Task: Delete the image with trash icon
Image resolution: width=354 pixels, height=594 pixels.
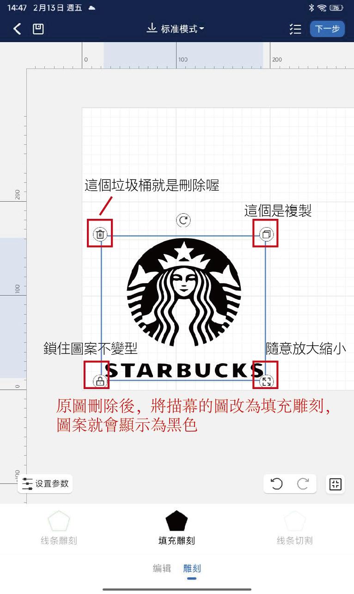Action: [x=100, y=235]
